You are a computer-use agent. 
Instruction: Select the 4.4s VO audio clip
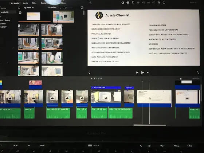click(29, 113)
